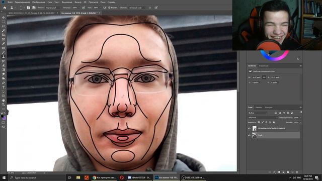Switch to the first document tab
Screen dimensions: 322x181
tap(31, 13)
